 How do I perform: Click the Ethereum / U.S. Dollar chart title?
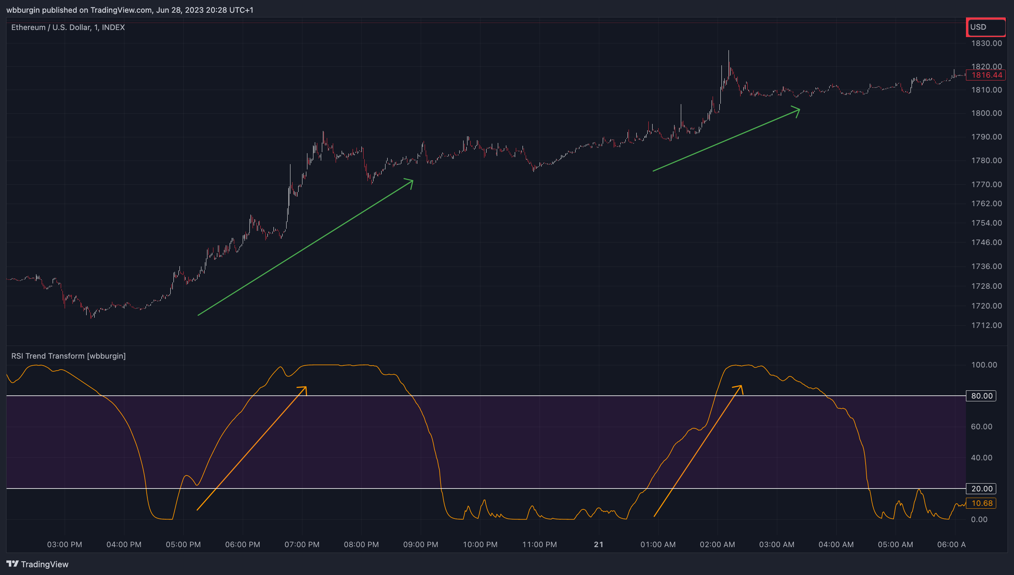[68, 27]
